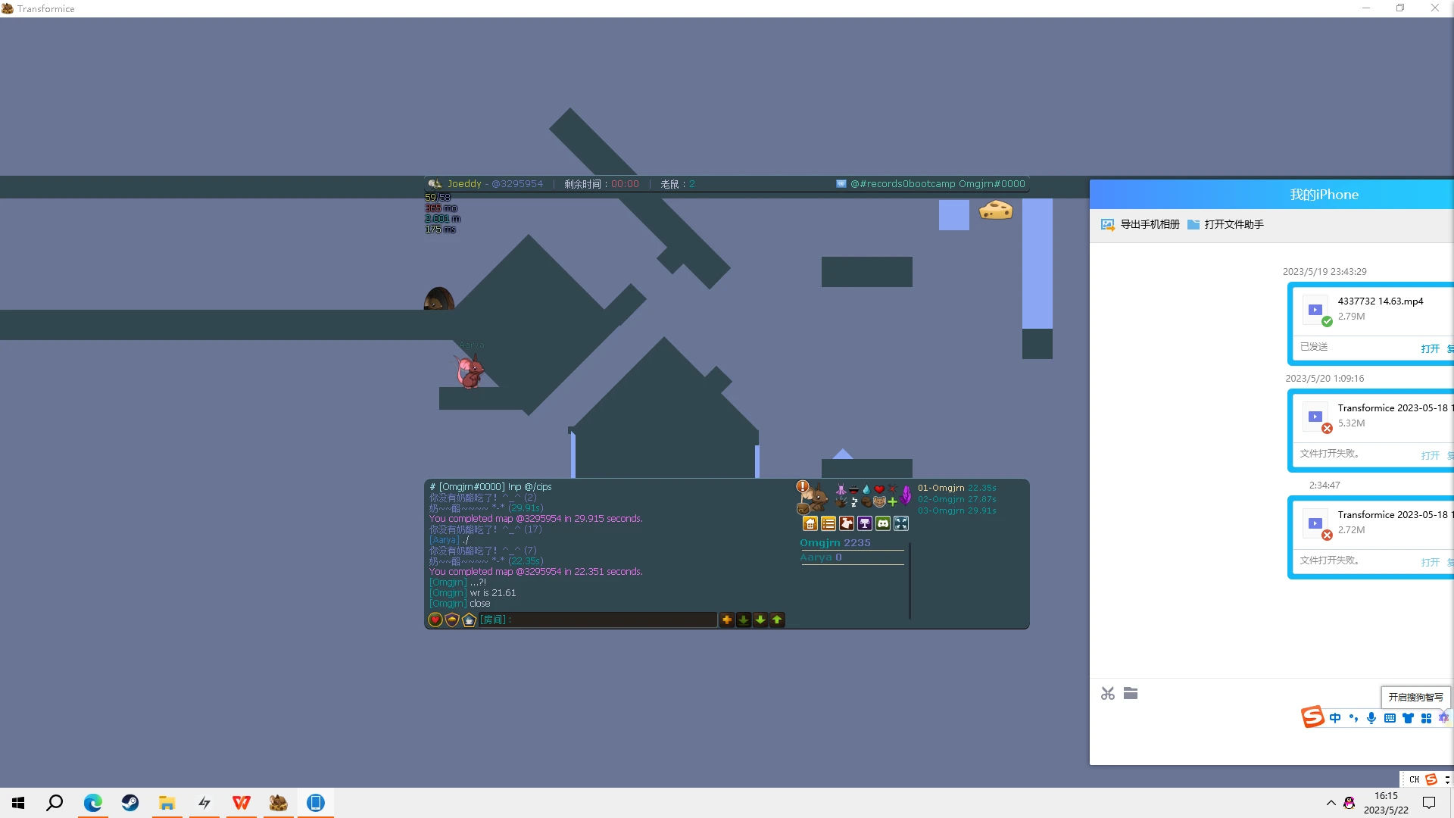The image size is (1454, 818).
Task: Open the yellow list menu icon
Action: point(828,523)
